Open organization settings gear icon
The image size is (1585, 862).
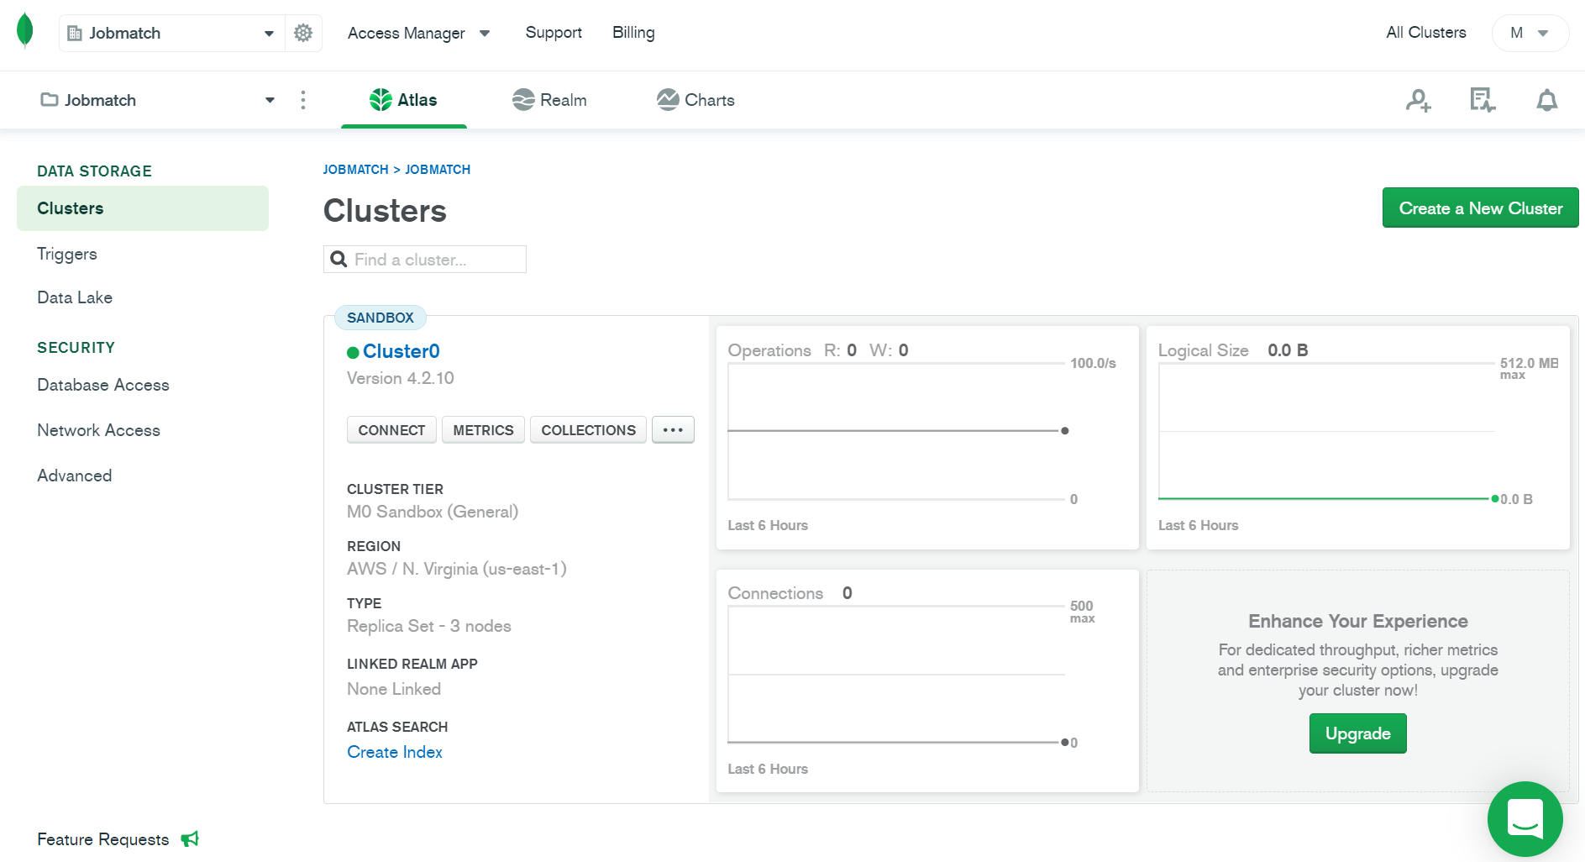(x=303, y=33)
